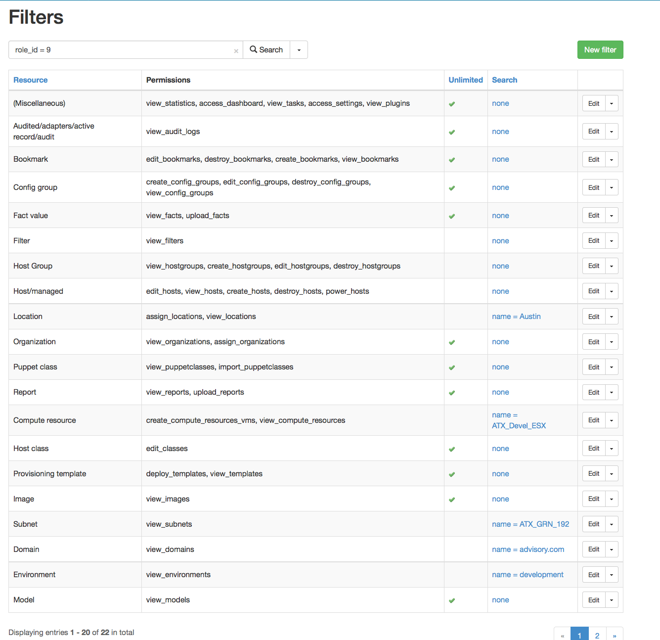Viewport: 660px width, 640px height.
Task: Open actions caret for the Fact value row
Action: 612,216
